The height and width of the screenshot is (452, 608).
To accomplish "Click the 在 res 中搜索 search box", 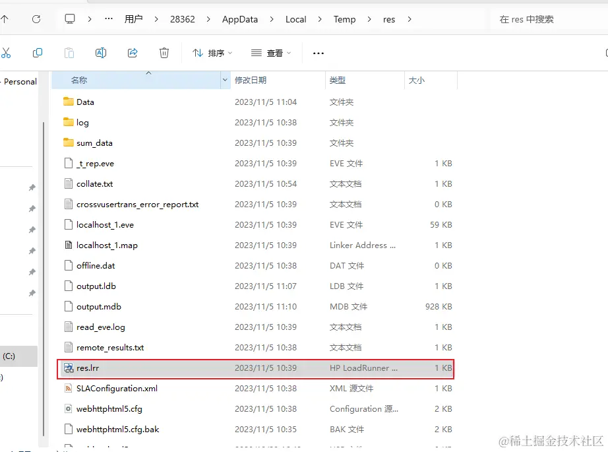I will coord(547,19).
